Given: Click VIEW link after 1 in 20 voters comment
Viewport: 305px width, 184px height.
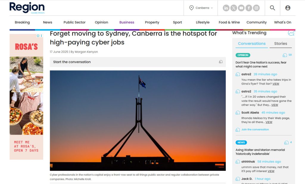Looking at the screenshot, I should click(274, 105).
